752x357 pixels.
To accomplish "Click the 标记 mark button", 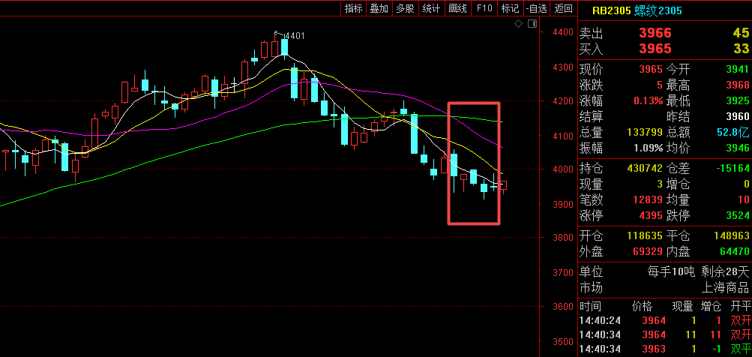I will (510, 8).
